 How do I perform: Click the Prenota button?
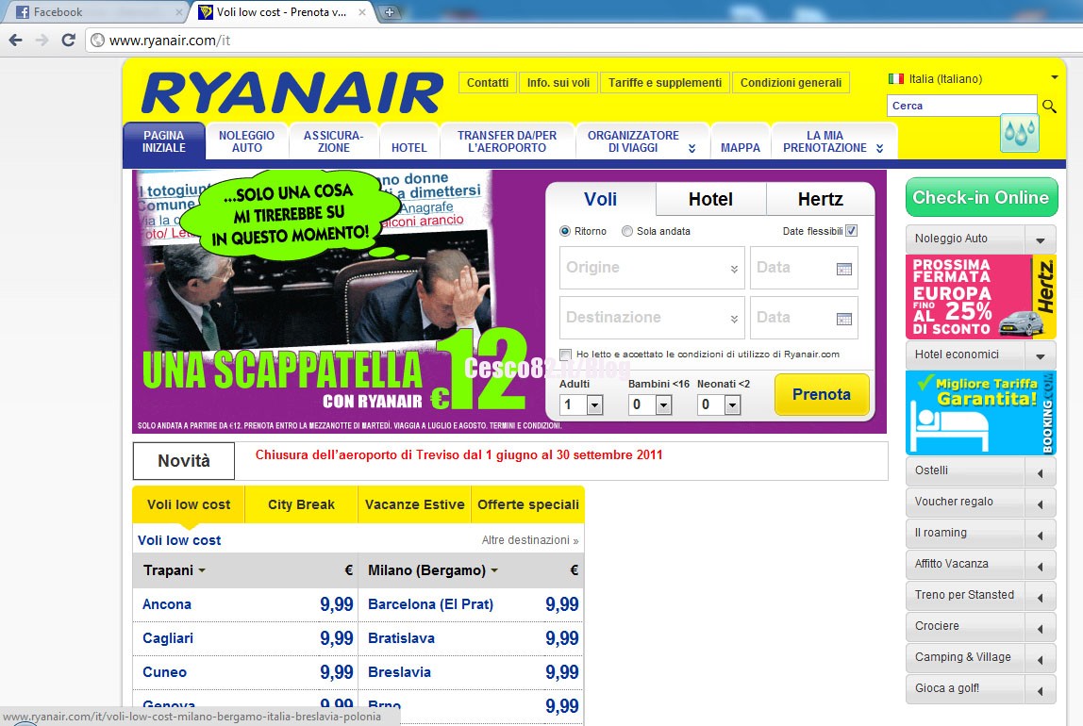(x=822, y=394)
